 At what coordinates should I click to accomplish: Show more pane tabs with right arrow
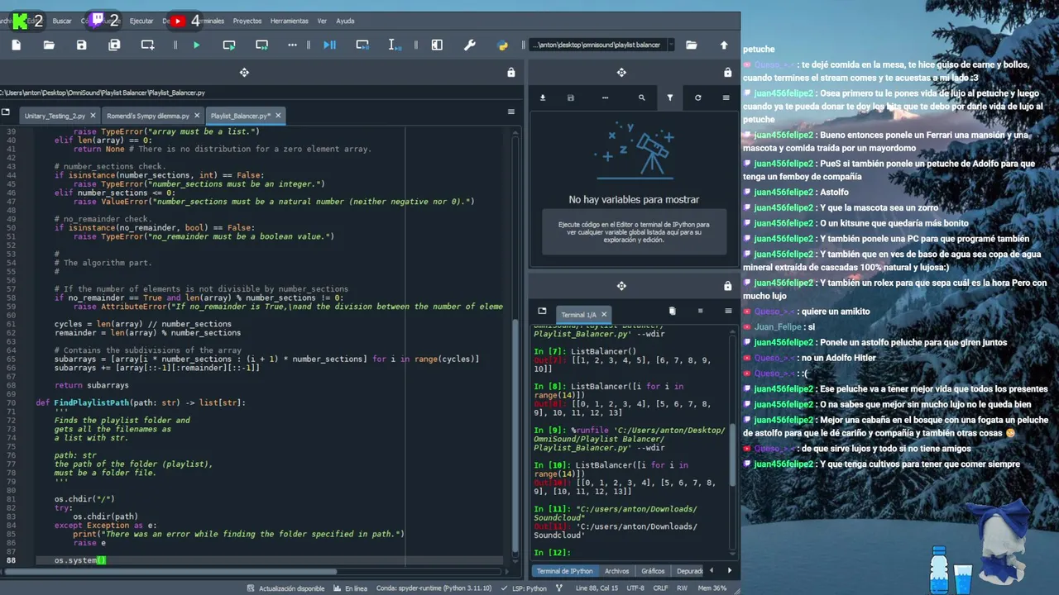pyautogui.click(x=729, y=570)
